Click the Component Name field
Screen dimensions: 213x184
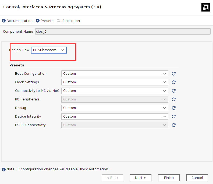click(123, 32)
